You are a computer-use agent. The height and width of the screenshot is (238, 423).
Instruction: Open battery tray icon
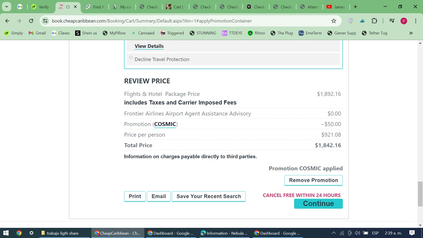pyautogui.click(x=365, y=233)
